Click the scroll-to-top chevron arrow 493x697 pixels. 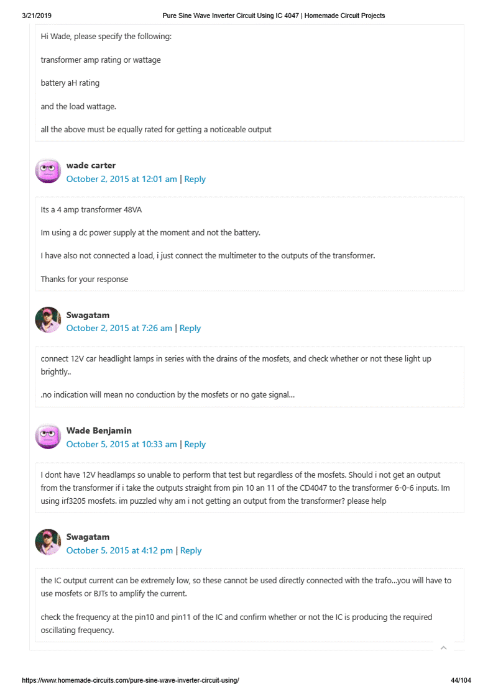443,648
